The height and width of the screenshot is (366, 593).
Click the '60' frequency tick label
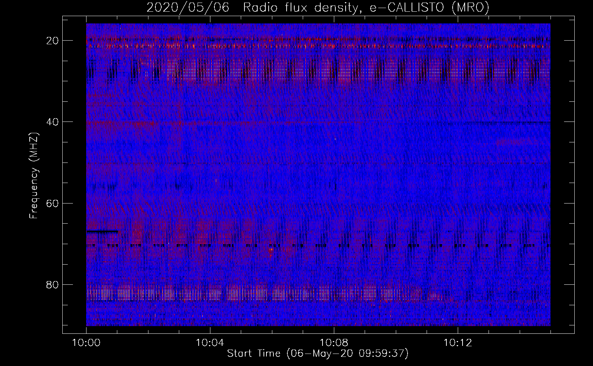pos(53,203)
